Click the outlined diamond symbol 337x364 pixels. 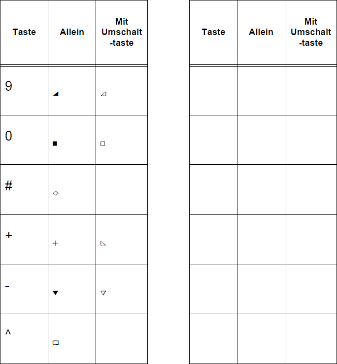[56, 193]
